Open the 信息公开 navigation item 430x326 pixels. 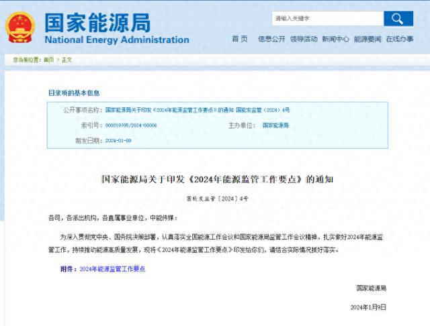pyautogui.click(x=271, y=39)
